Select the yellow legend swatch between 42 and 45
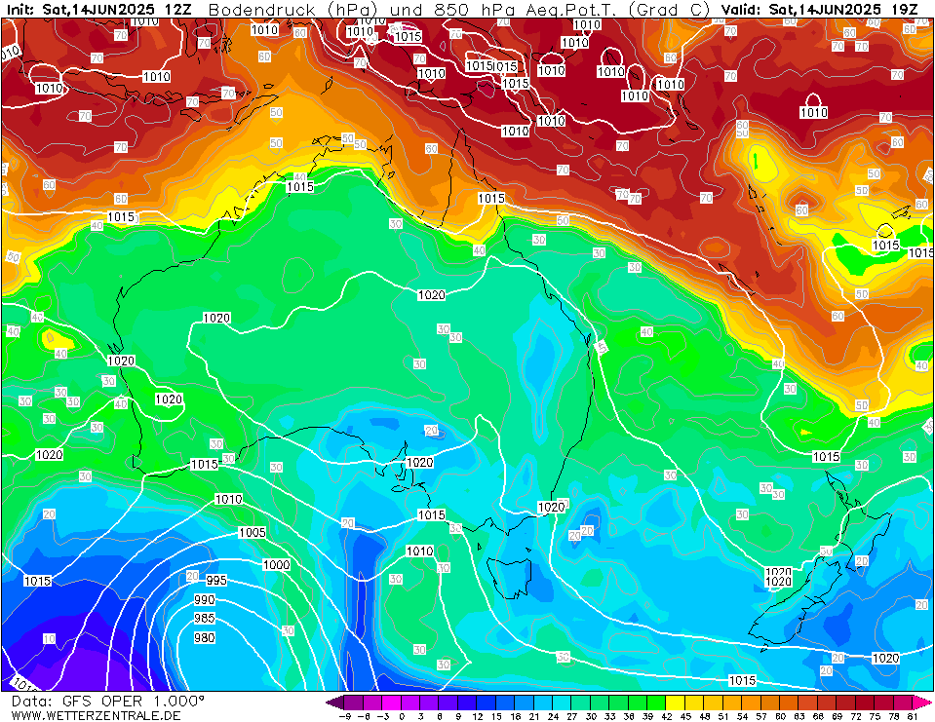 675,702
